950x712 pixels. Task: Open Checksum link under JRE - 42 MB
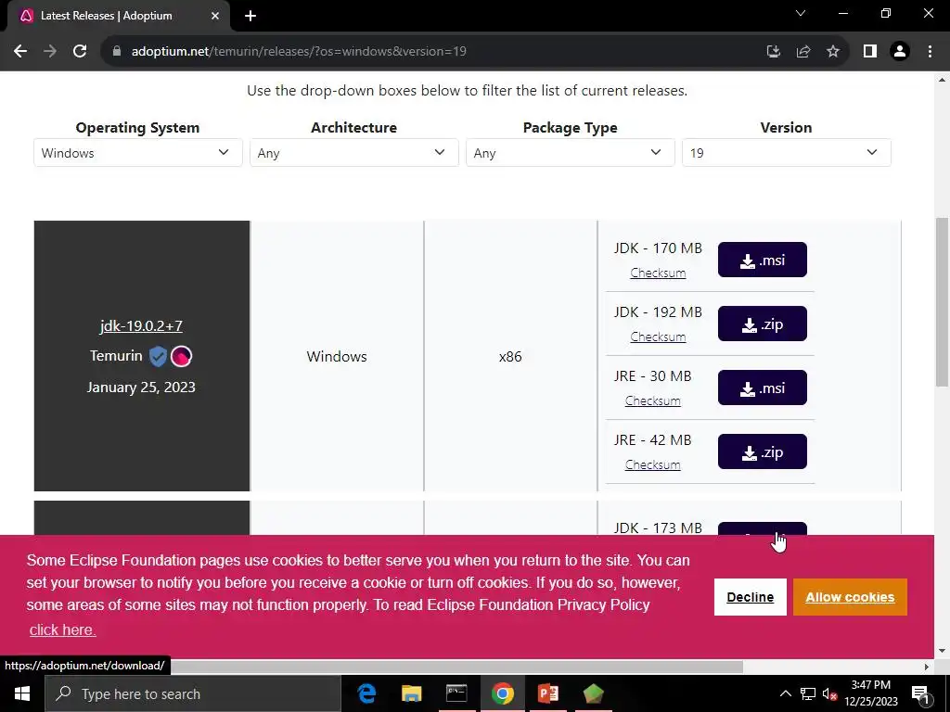coord(652,465)
